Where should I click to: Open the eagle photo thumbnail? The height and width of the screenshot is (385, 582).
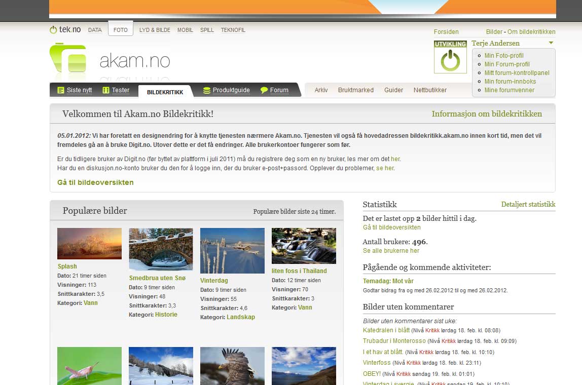pyautogui.click(x=232, y=366)
